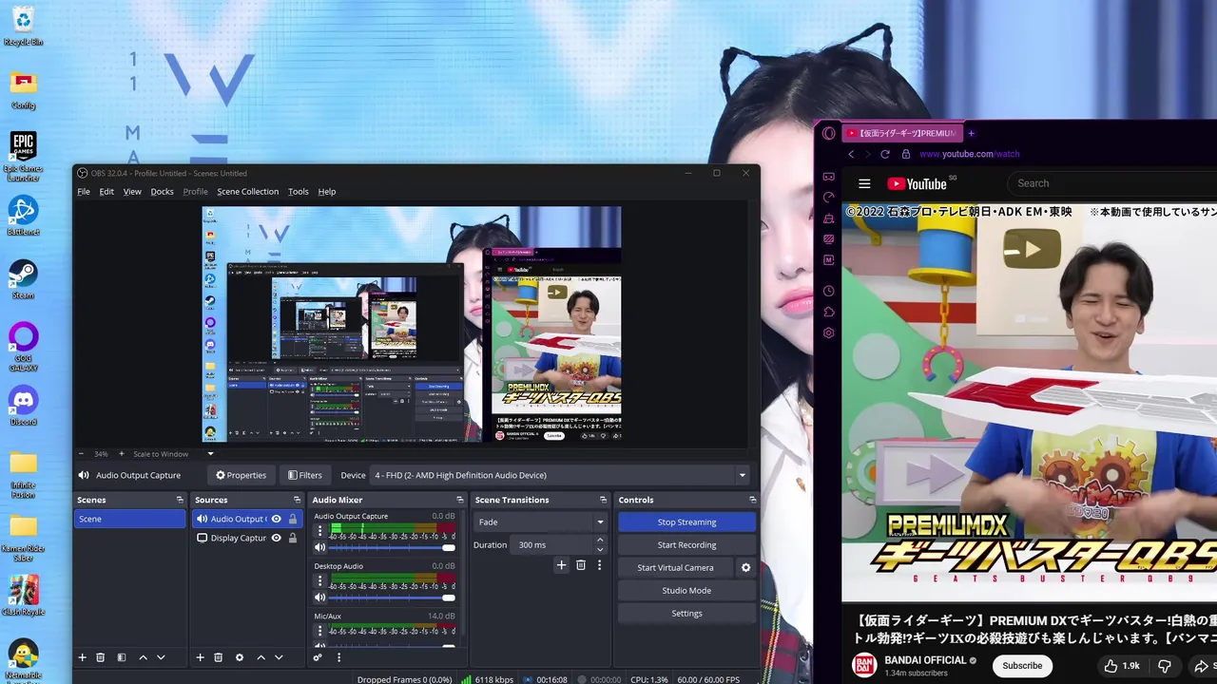Pop out the Sources dock

point(298,500)
